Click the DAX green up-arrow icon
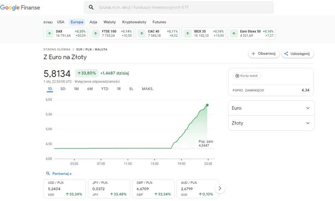The height and width of the screenshot is (201, 335). [49, 34]
